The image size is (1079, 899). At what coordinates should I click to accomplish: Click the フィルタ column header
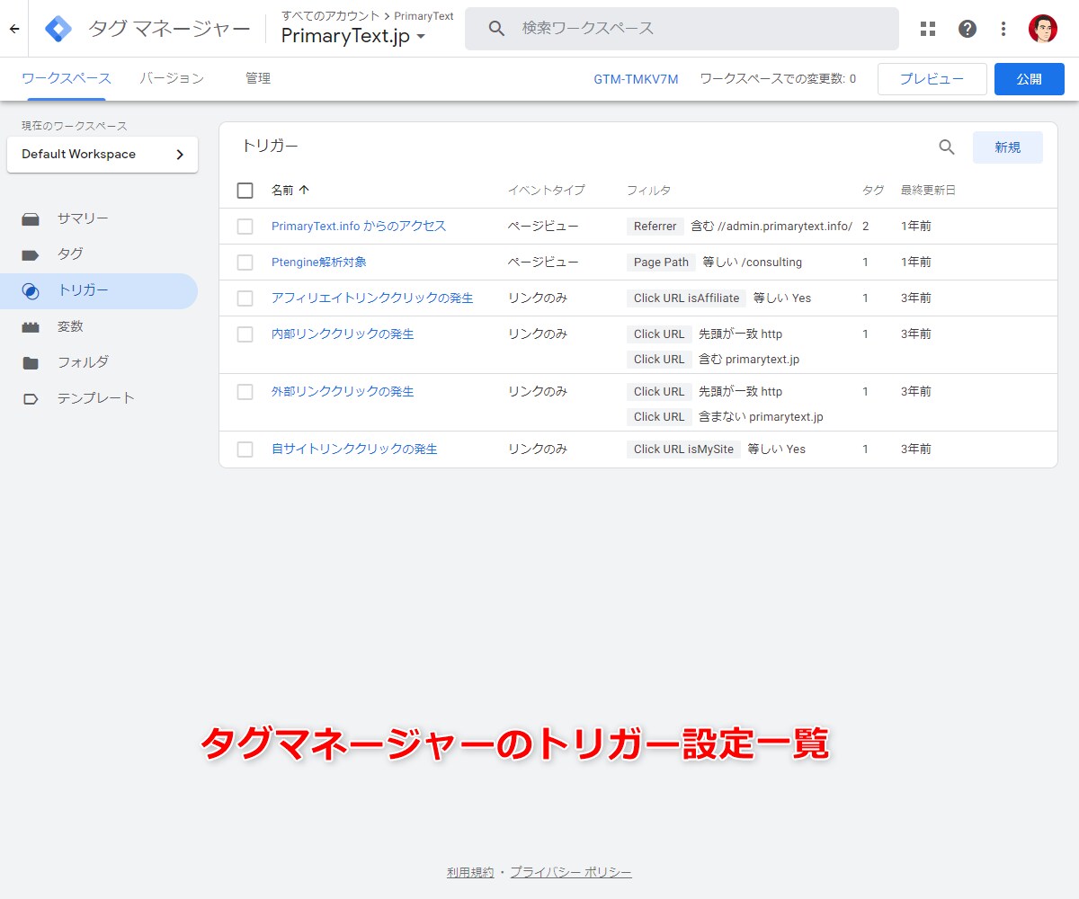tap(648, 190)
